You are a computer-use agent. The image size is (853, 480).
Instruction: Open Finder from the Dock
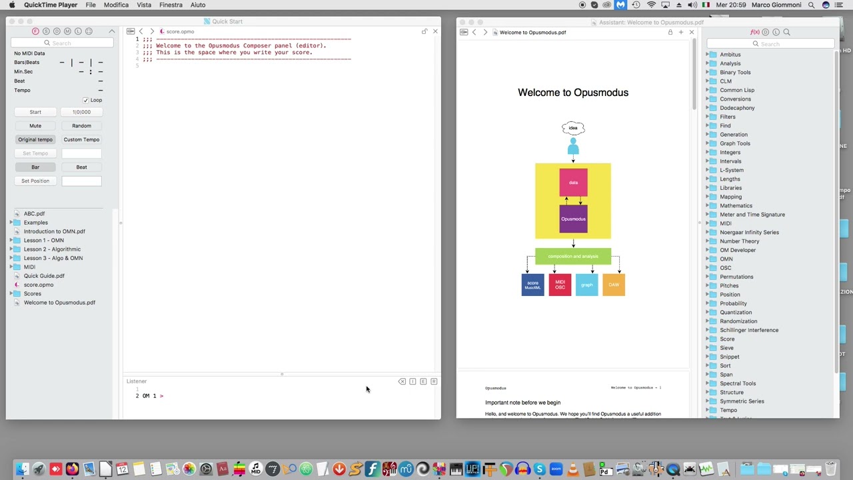[x=22, y=469]
